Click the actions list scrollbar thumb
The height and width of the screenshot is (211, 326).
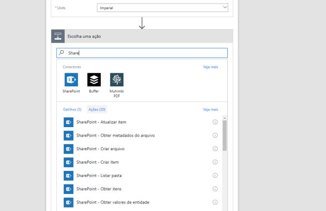(x=225, y=135)
